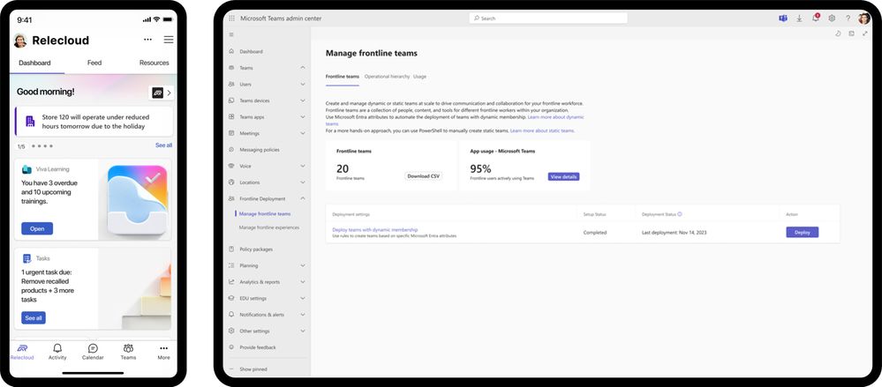The width and height of the screenshot is (882, 387).
Task: Tap the Open button on Viva Learning card
Action: coord(37,228)
